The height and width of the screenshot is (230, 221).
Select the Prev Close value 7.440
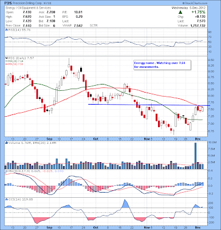point(27,25)
